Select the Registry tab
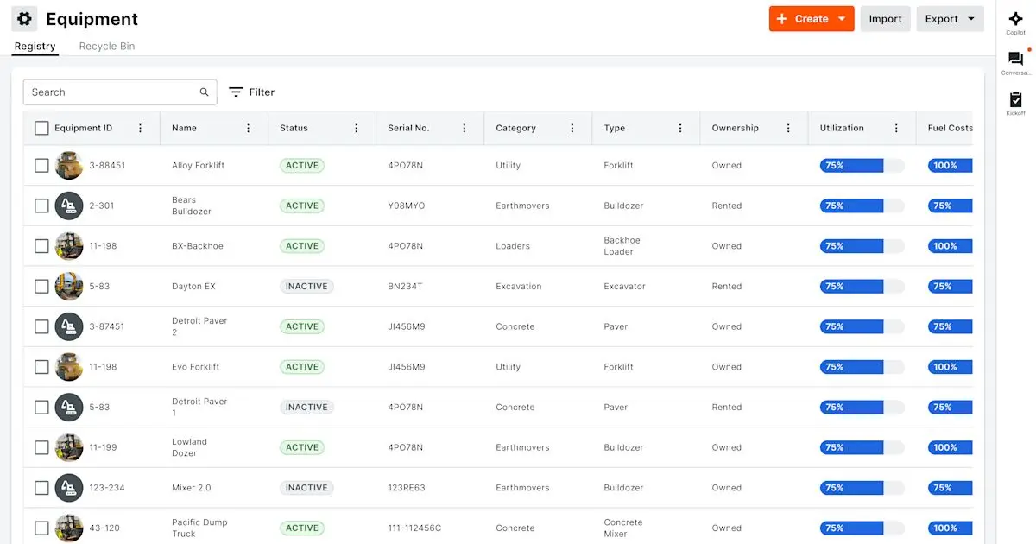The width and height of the screenshot is (1036, 544). (35, 47)
